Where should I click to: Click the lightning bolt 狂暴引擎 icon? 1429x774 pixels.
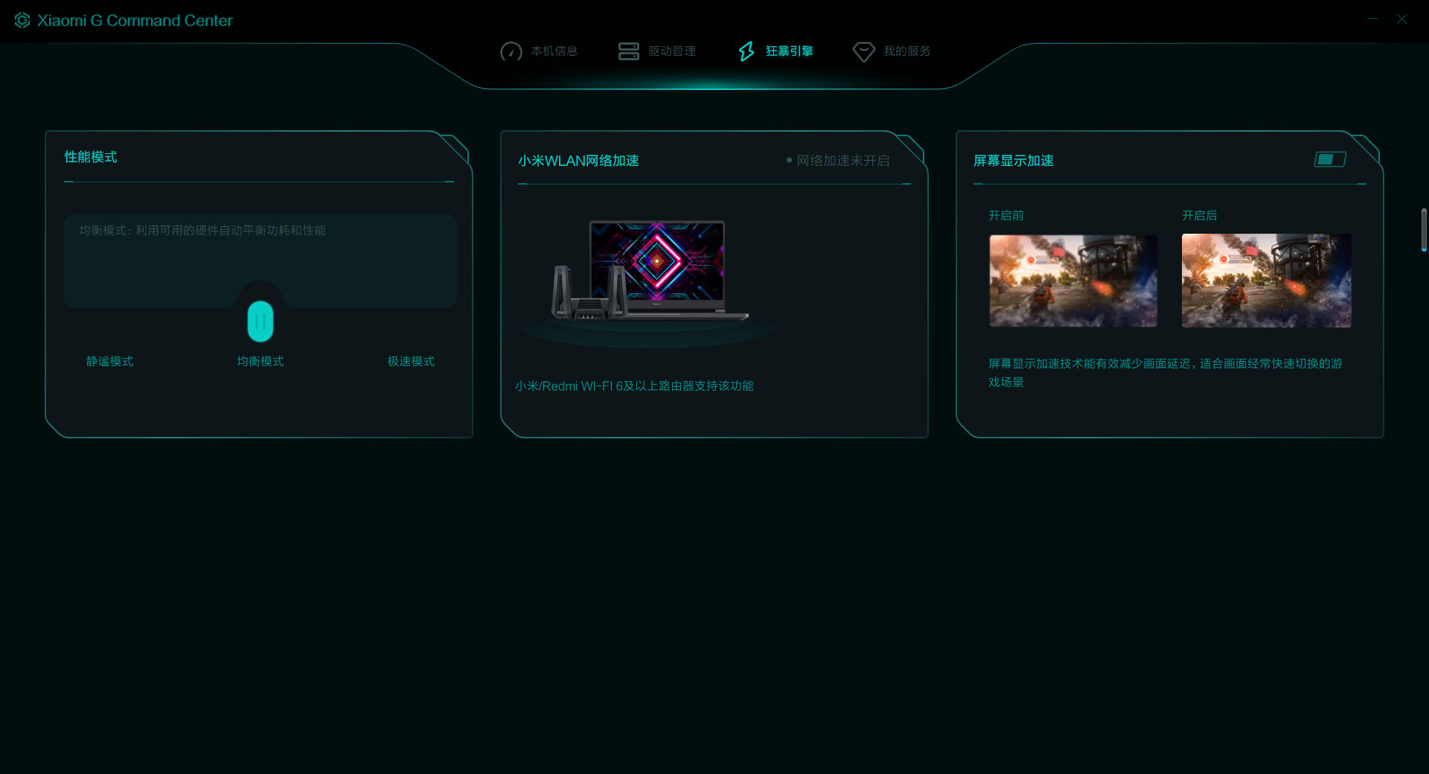click(x=747, y=51)
